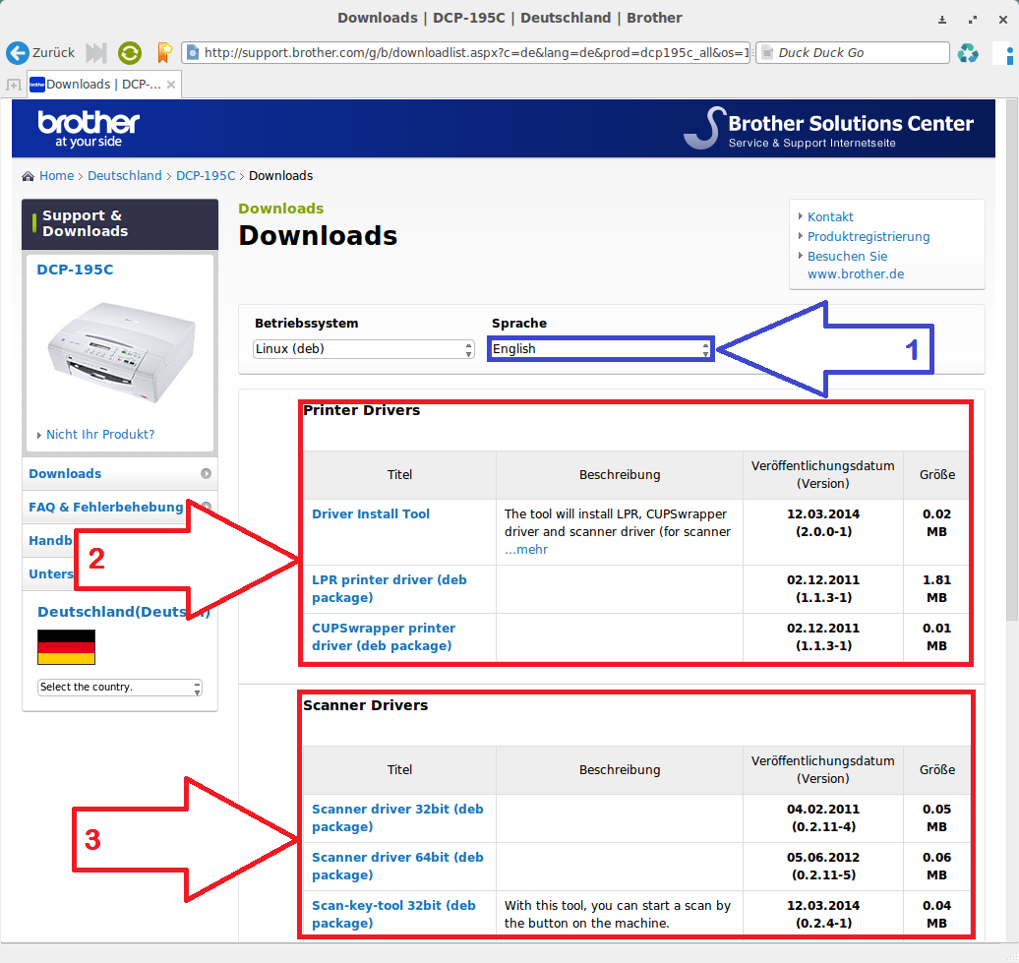Open the Betriebssystem Linux (deb) dropdown
Viewport: 1019px width, 963px height.
[363, 349]
